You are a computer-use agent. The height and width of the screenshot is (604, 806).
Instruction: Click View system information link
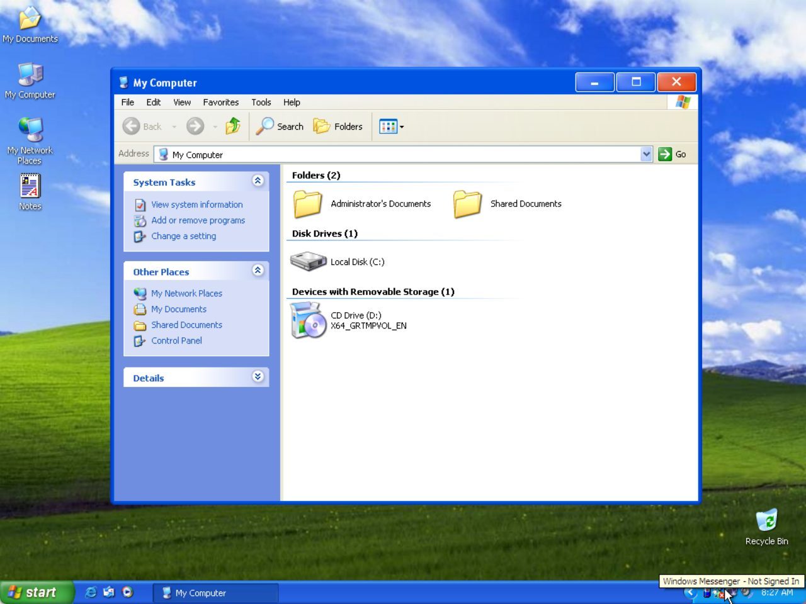(197, 204)
